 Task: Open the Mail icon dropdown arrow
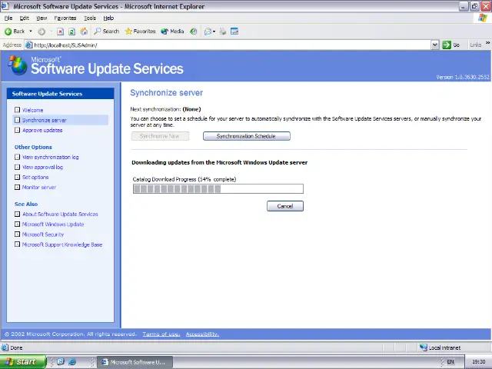(214, 32)
